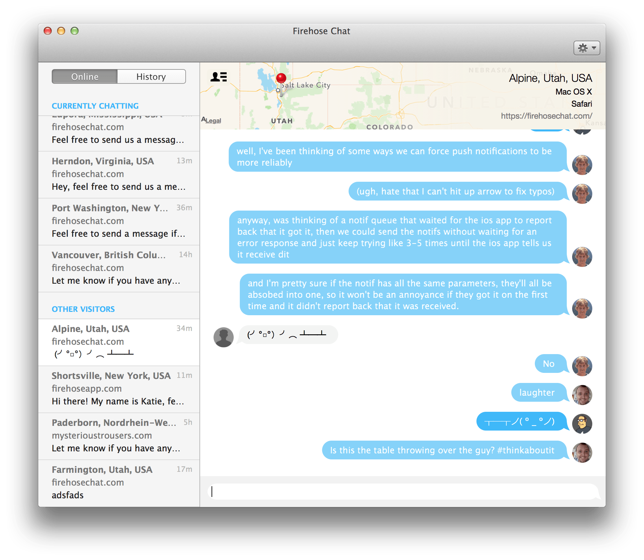Select the Vancouver, British Columbia conversation
644x560 pixels.
click(119, 268)
